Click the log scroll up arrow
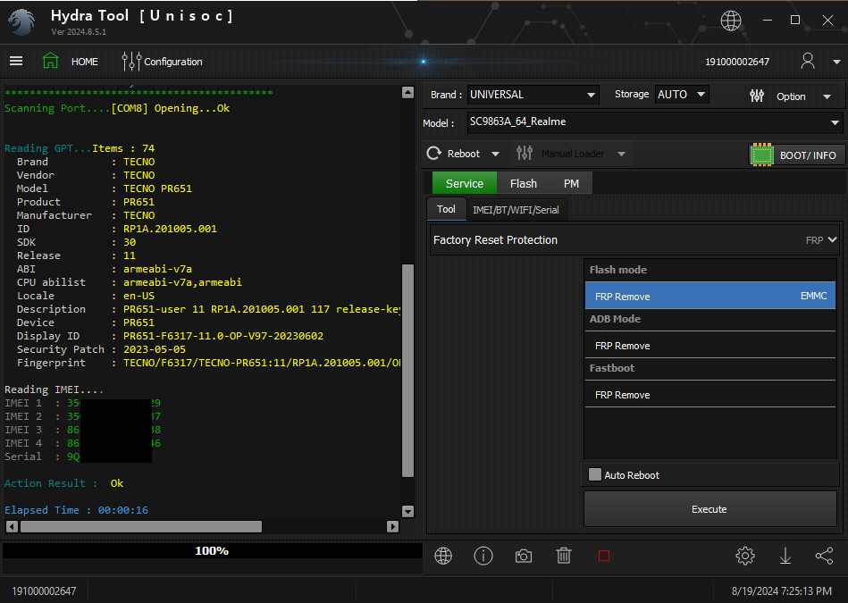Screen dimensions: 848x603 (x=407, y=93)
